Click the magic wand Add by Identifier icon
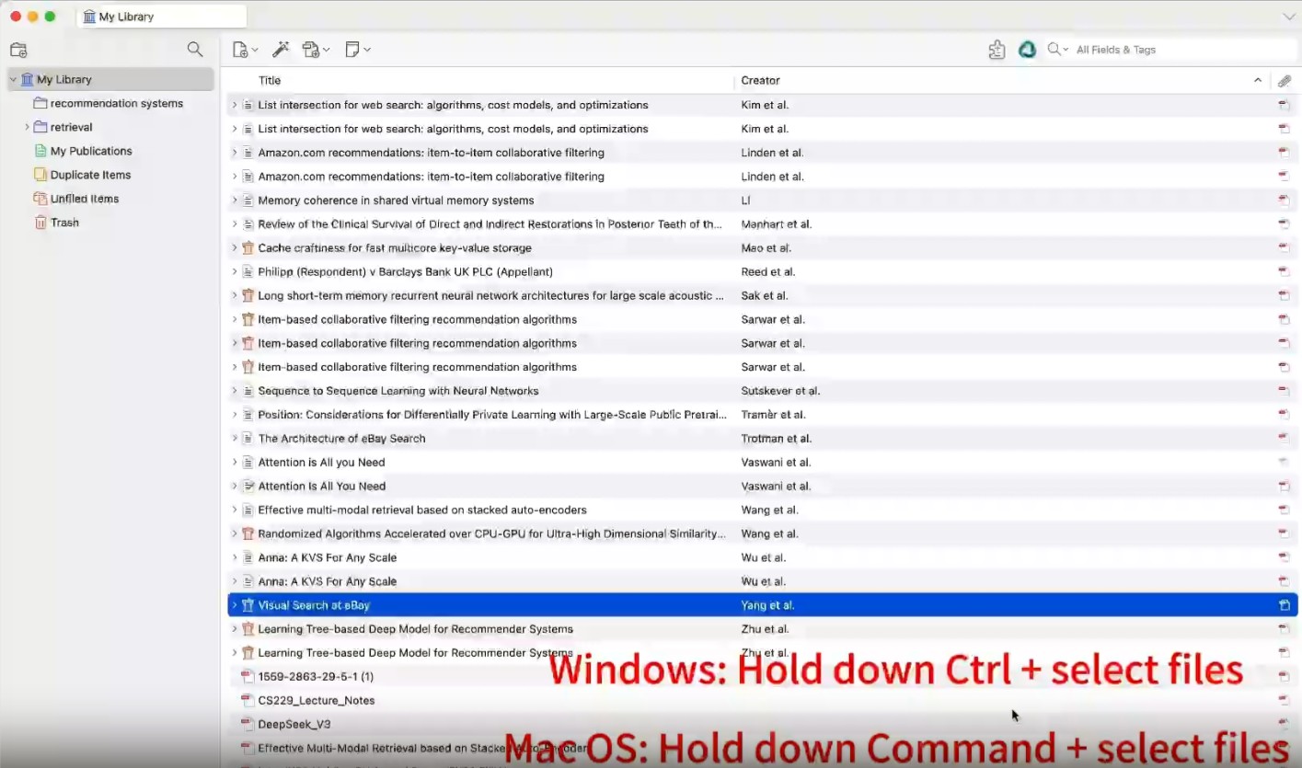This screenshot has width=1302, height=768. [x=281, y=50]
